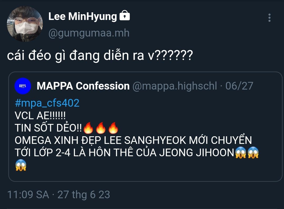
Task: Open hashtag #mpa_cfs402
Action: (47, 103)
